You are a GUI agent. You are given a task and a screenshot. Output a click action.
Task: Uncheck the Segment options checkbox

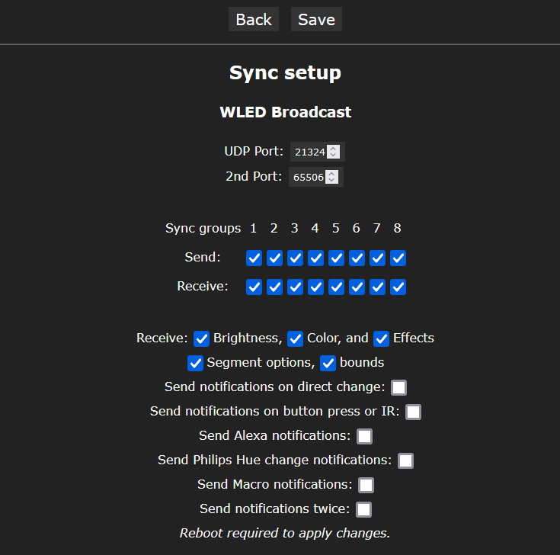click(196, 363)
